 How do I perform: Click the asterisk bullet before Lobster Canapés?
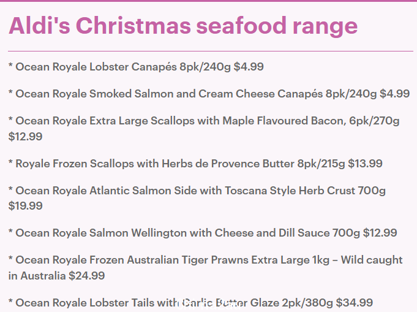tap(10, 66)
